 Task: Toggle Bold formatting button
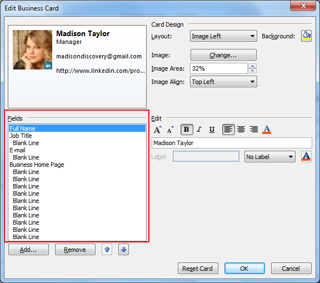coord(187,130)
